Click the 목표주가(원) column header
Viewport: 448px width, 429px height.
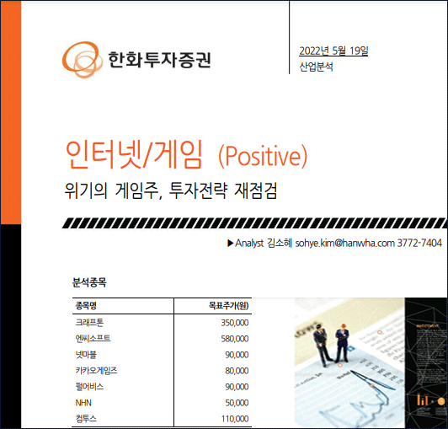[x=228, y=306]
